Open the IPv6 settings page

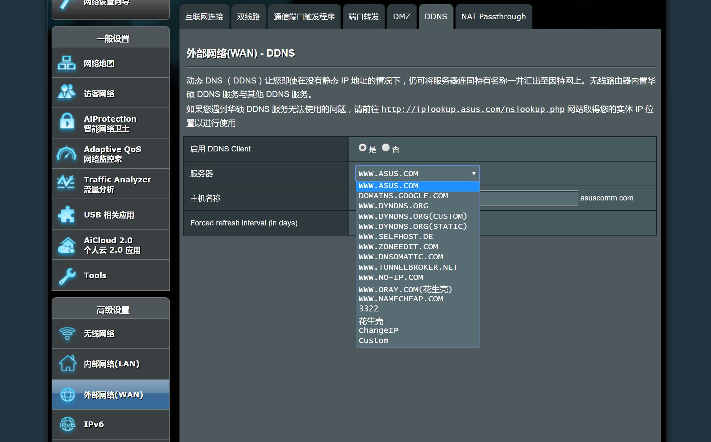pyautogui.click(x=94, y=424)
